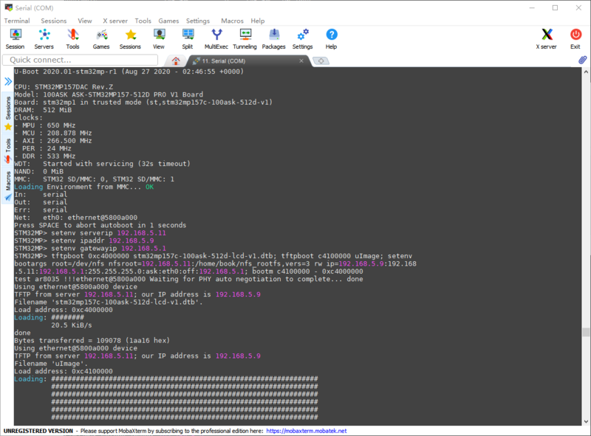Open the Macros menu in menu bar
This screenshot has height=436, width=591.
point(232,21)
